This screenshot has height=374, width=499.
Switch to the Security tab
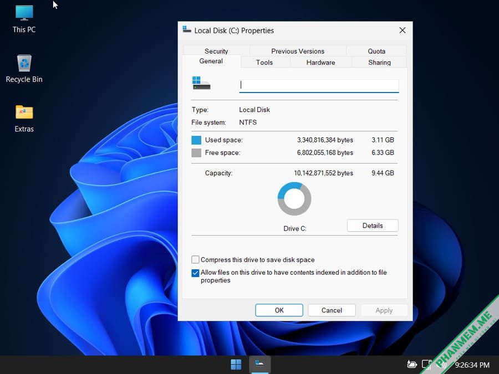click(216, 51)
